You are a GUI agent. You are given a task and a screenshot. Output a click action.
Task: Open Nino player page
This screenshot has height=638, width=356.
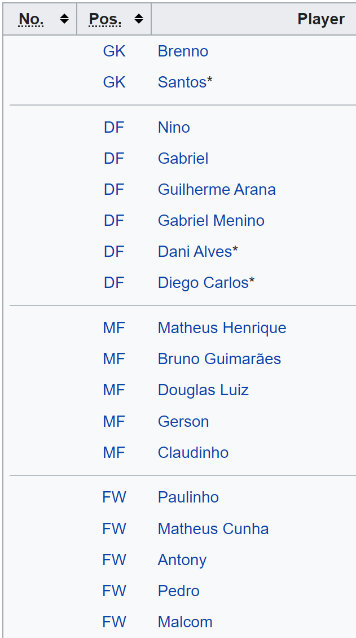174,128
